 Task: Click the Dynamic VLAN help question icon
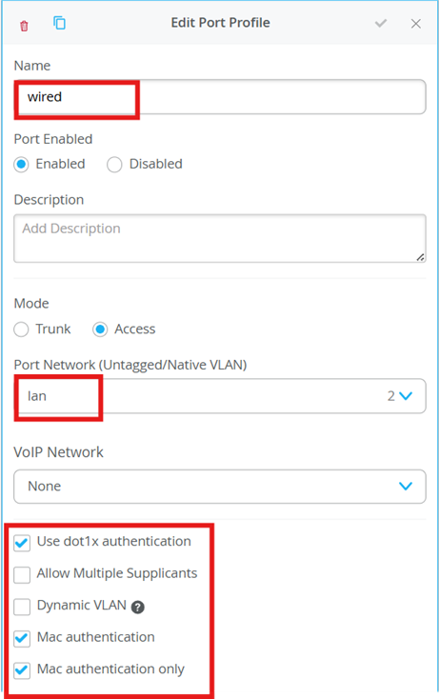tap(138, 608)
